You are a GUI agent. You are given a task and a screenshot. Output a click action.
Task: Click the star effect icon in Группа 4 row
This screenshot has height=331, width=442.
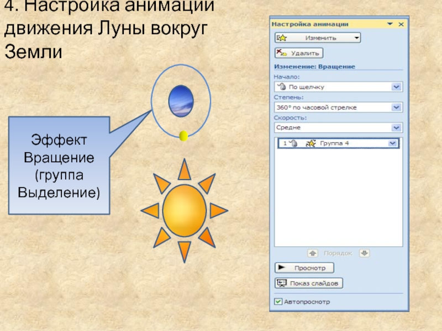(311, 143)
